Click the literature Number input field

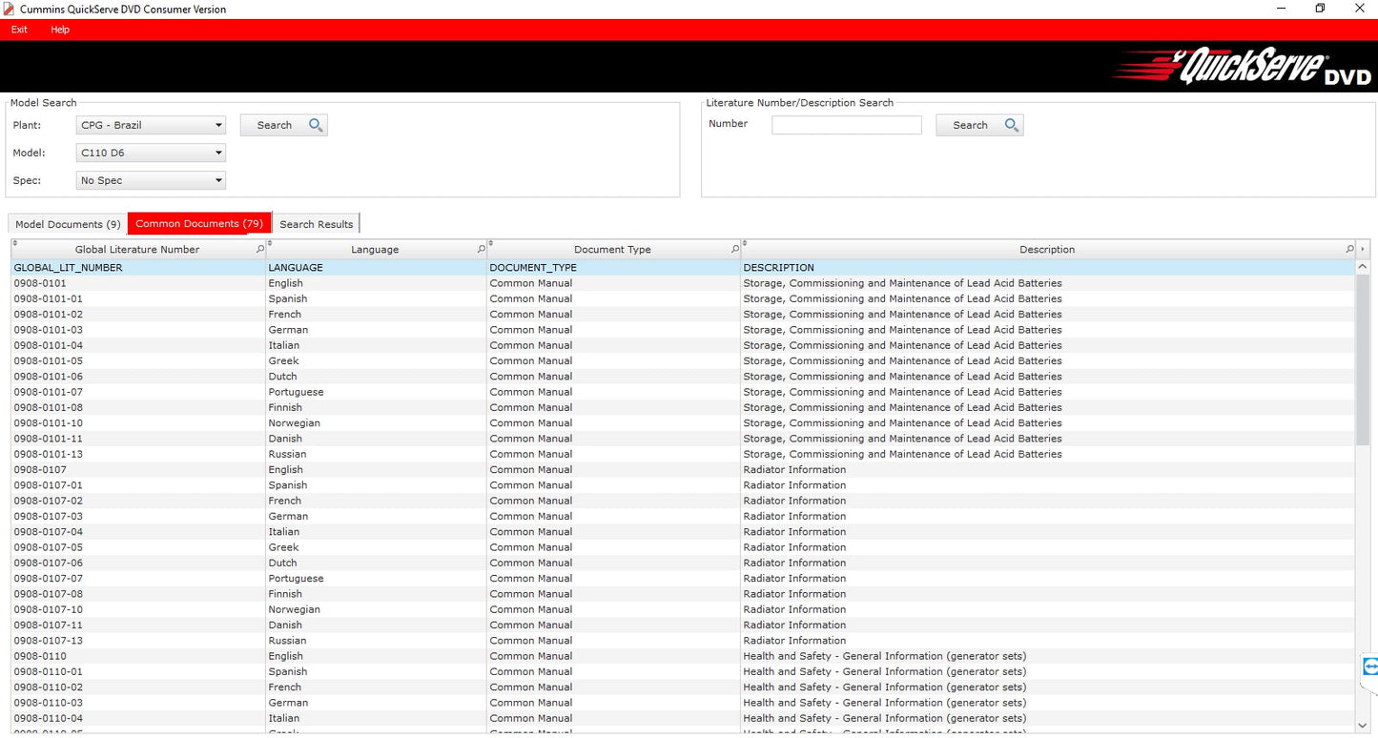coord(846,125)
